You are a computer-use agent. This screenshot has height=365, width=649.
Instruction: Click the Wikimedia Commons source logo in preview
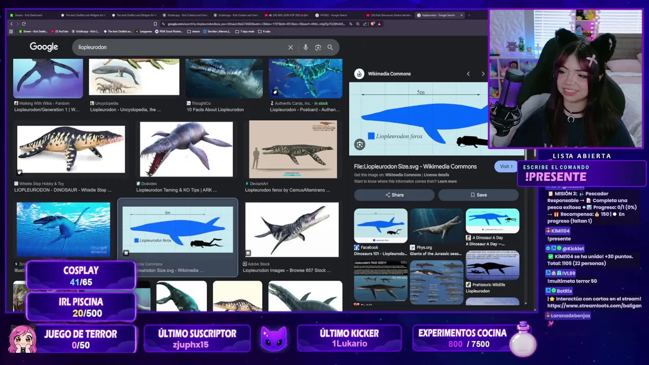(359, 74)
